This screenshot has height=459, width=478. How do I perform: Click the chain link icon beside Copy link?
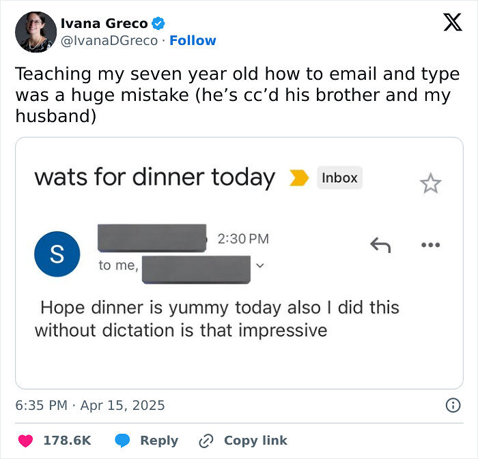206,441
